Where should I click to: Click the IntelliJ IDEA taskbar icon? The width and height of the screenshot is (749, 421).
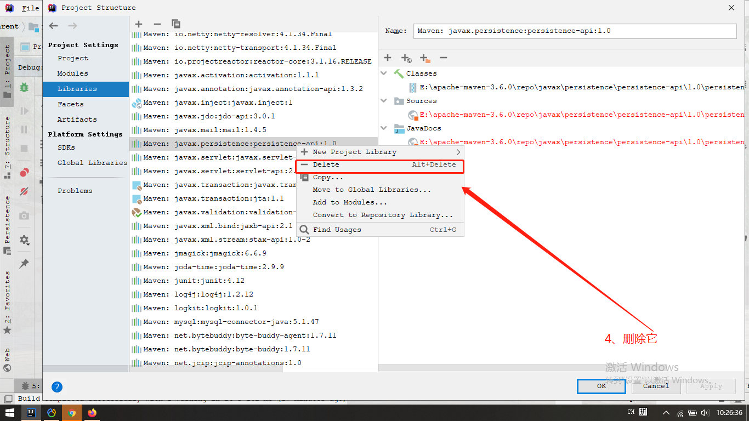coord(32,412)
